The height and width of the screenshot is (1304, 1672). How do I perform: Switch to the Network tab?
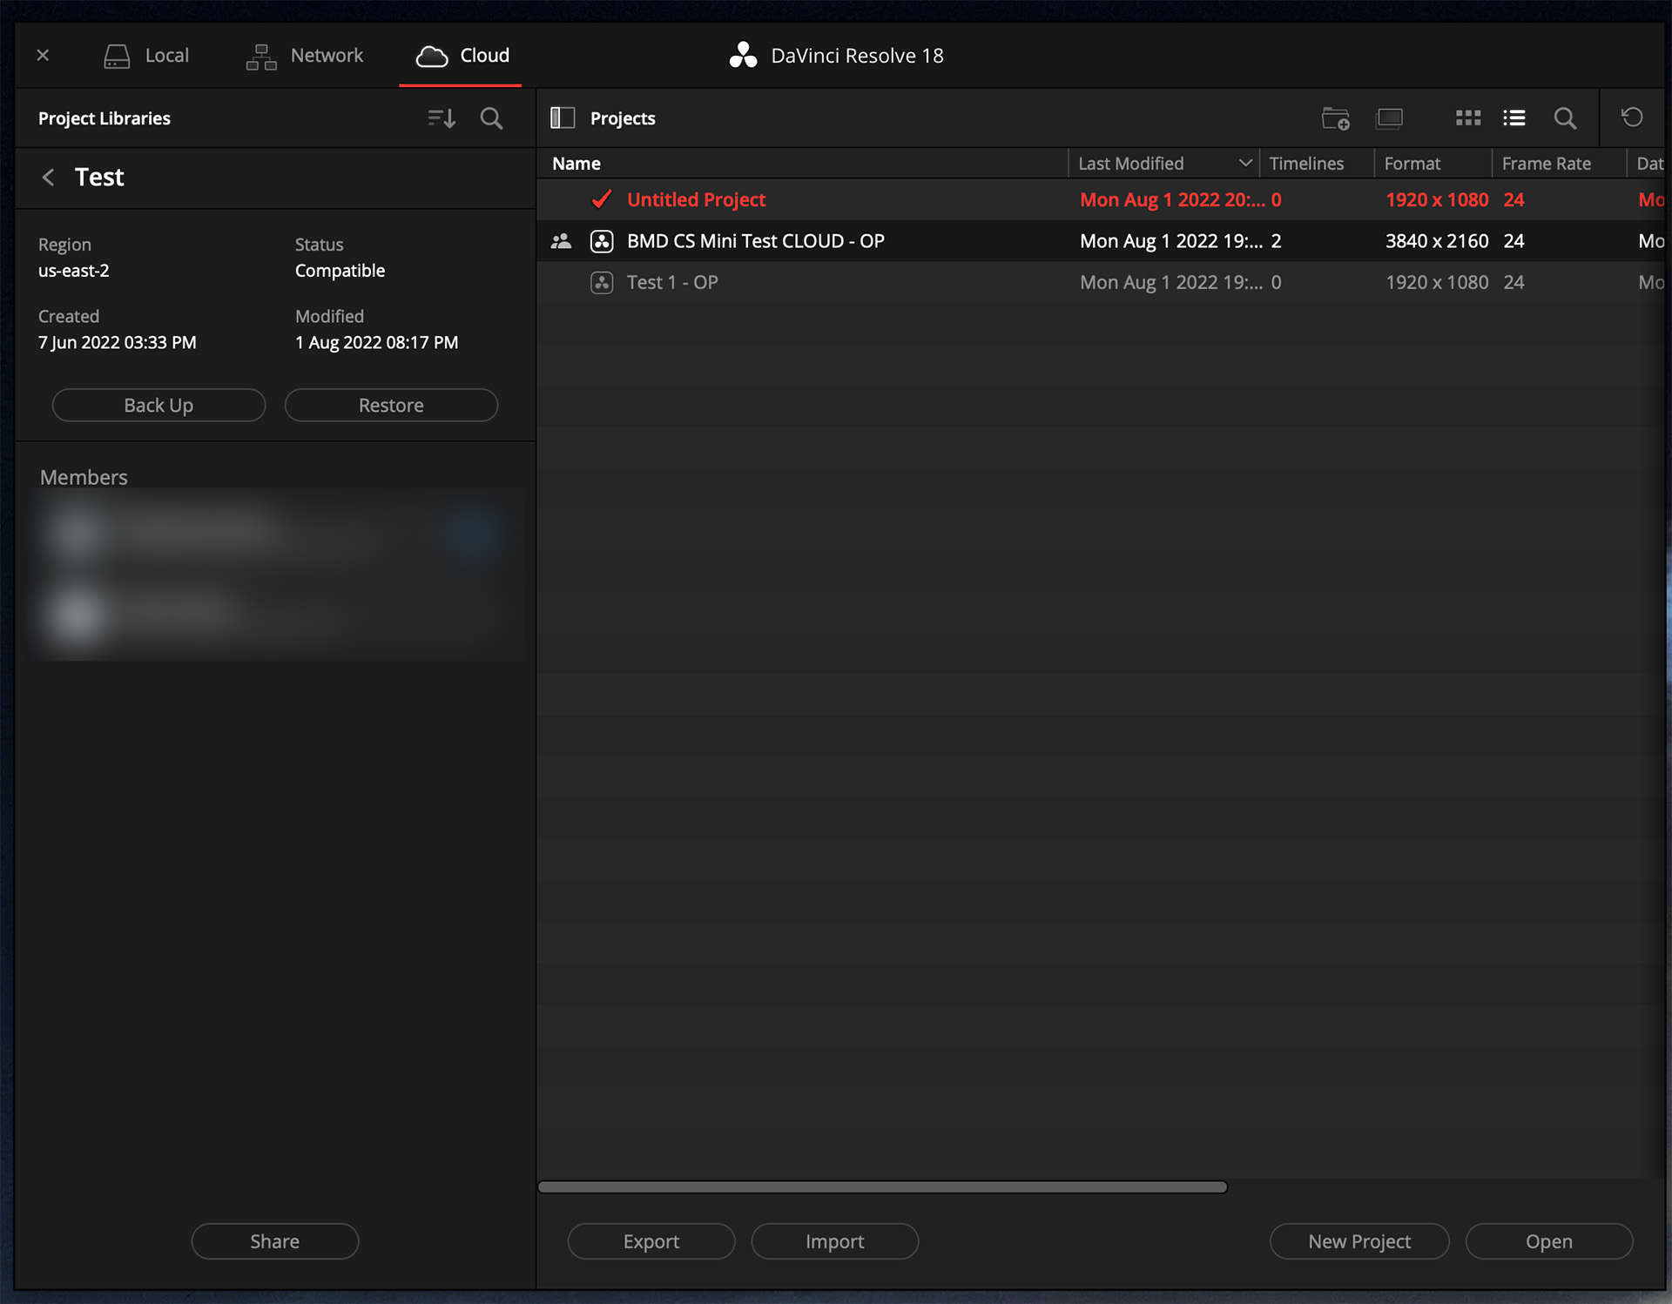point(305,56)
